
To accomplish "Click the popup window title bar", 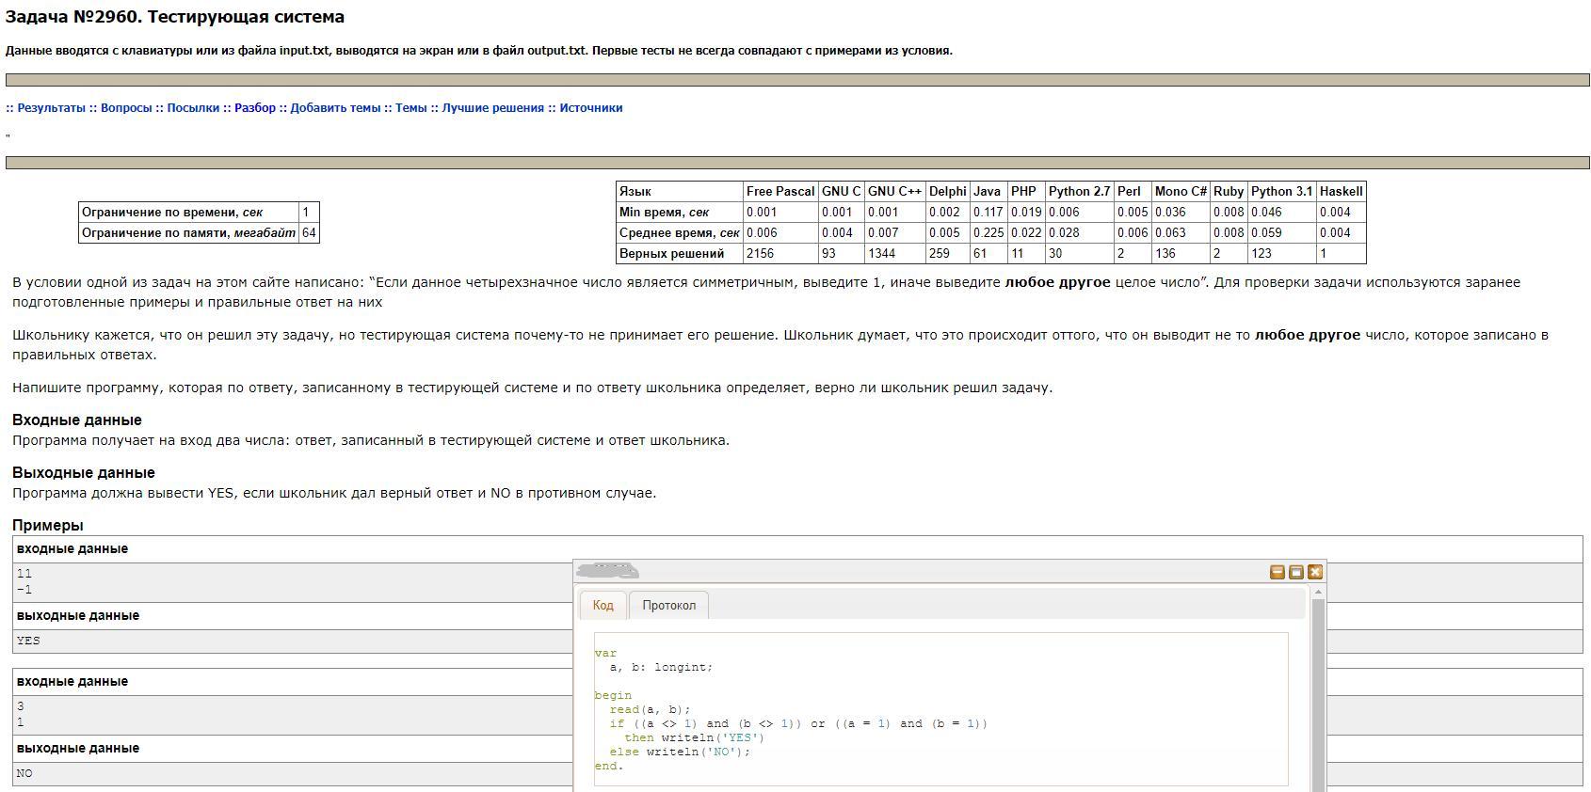I will 941,572.
